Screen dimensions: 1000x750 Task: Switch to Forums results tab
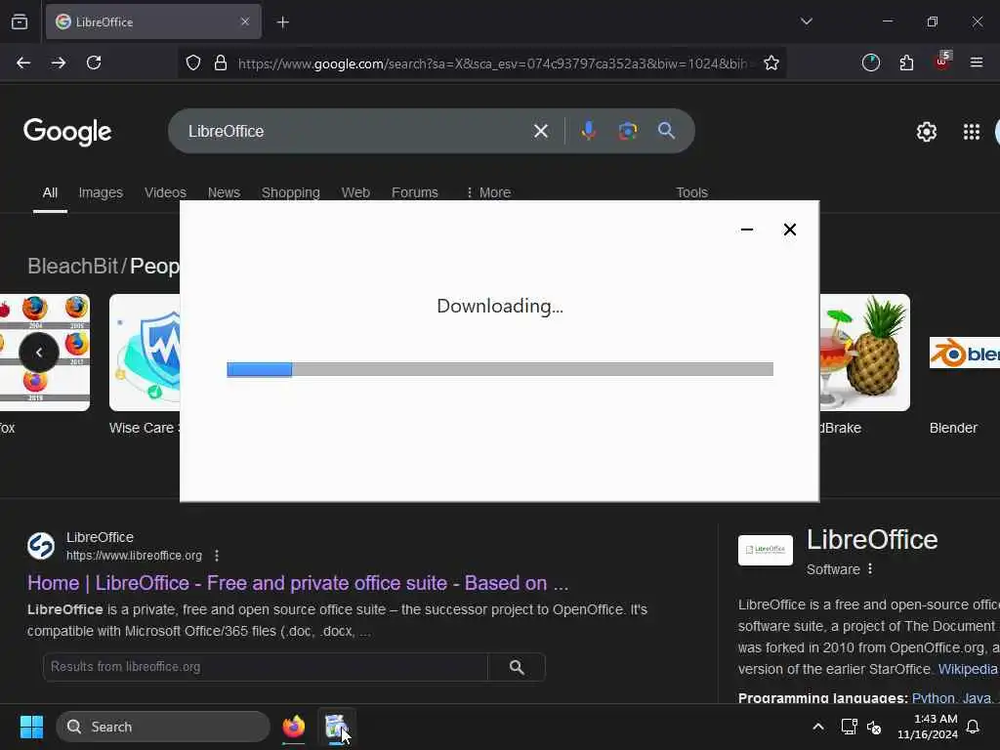pos(414,192)
